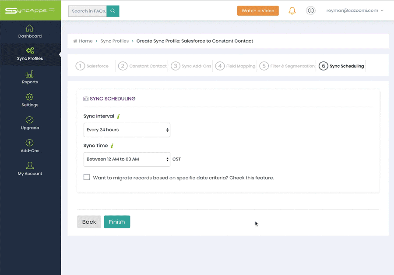Click the home icon in breadcrumb
394x275 pixels.
(x=75, y=41)
